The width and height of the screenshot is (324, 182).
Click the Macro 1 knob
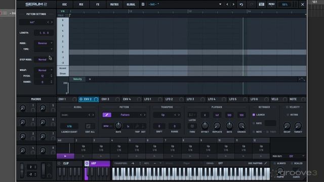click(x=23, y=108)
